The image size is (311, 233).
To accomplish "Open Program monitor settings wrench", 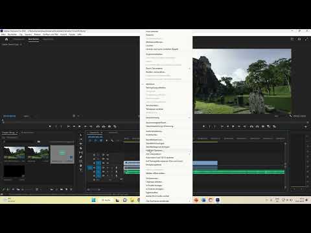I will pos(290,116).
